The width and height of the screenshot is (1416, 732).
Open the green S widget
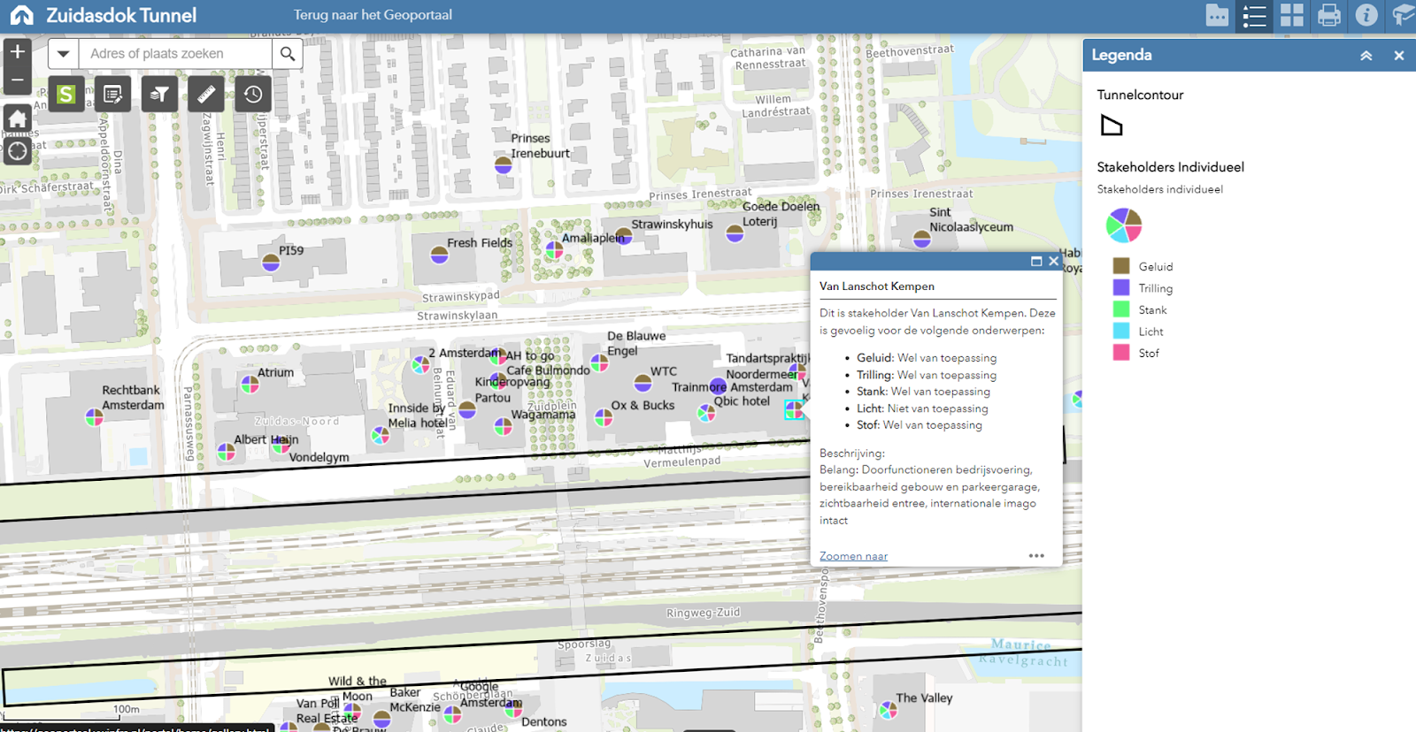pos(66,95)
